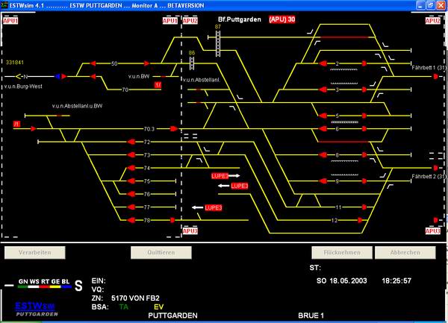This screenshot has width=448, height=323.
Task: Click the red signal on track 50 left end
Action: (x=94, y=64)
